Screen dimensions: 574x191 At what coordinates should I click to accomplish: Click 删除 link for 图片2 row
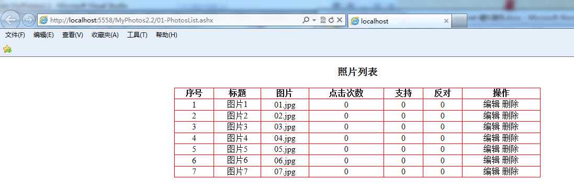(510, 116)
